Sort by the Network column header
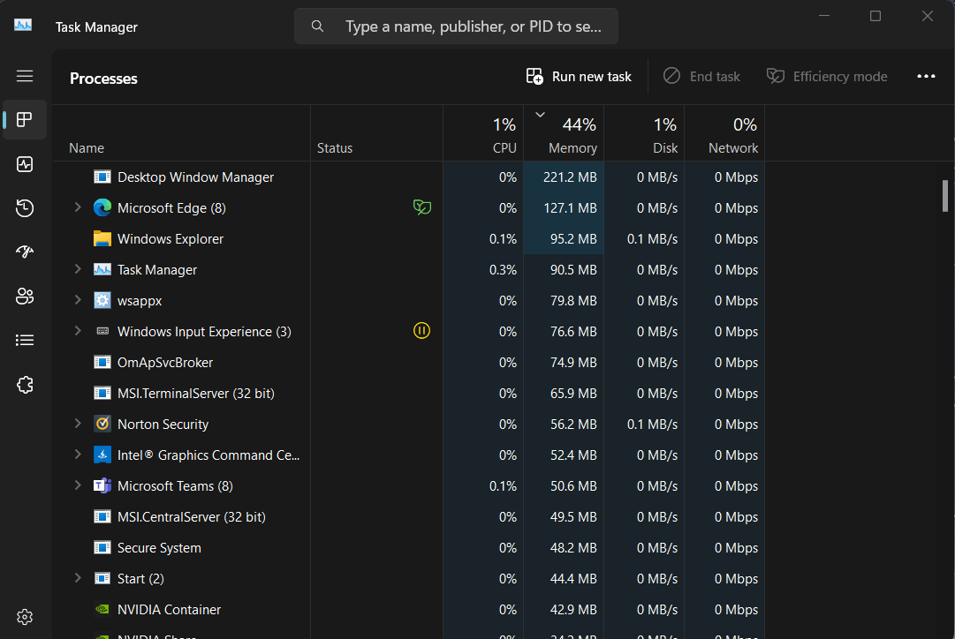955x639 pixels. (724, 134)
